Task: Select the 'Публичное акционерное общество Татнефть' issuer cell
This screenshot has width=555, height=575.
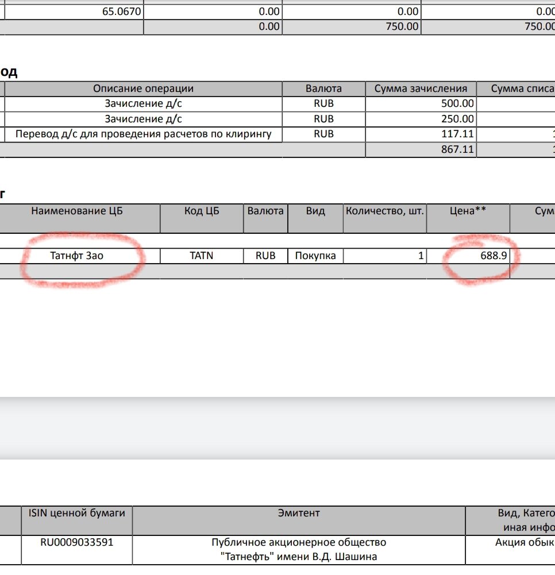Action: coord(299,550)
